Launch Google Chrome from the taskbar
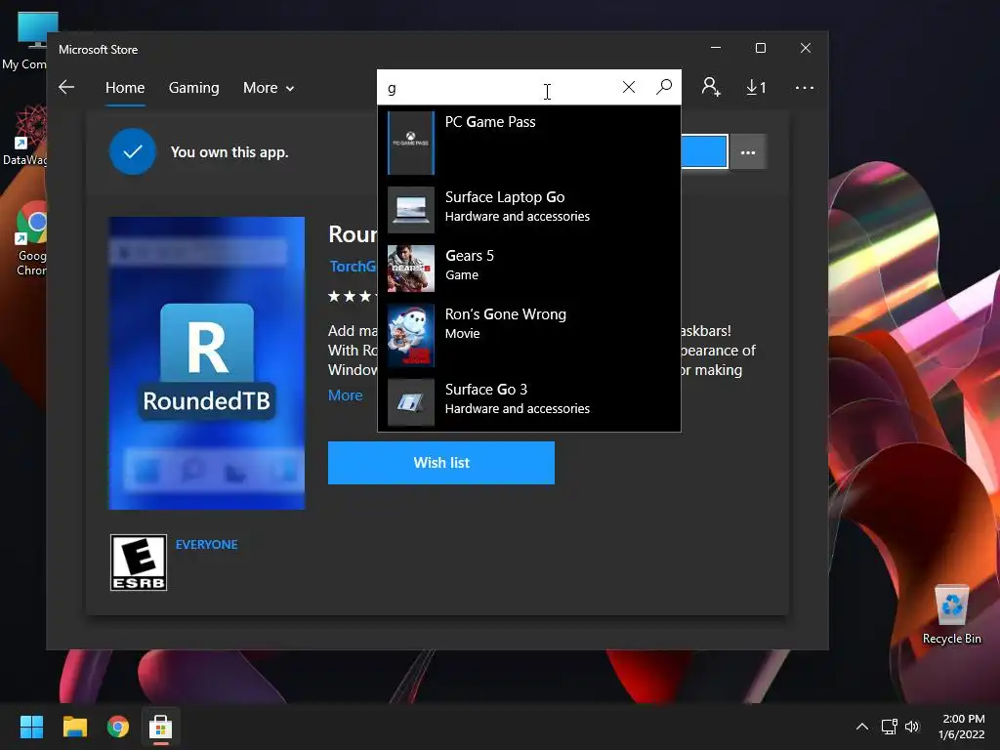 (118, 727)
